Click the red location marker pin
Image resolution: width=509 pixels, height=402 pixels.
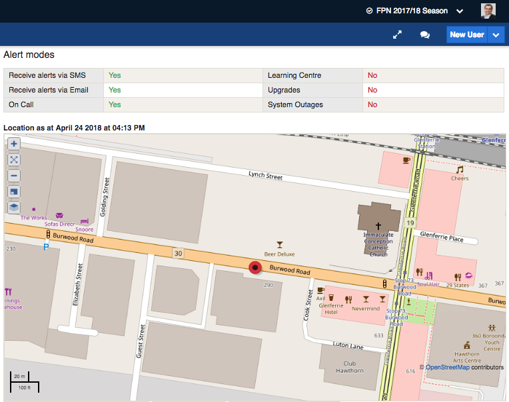point(255,268)
